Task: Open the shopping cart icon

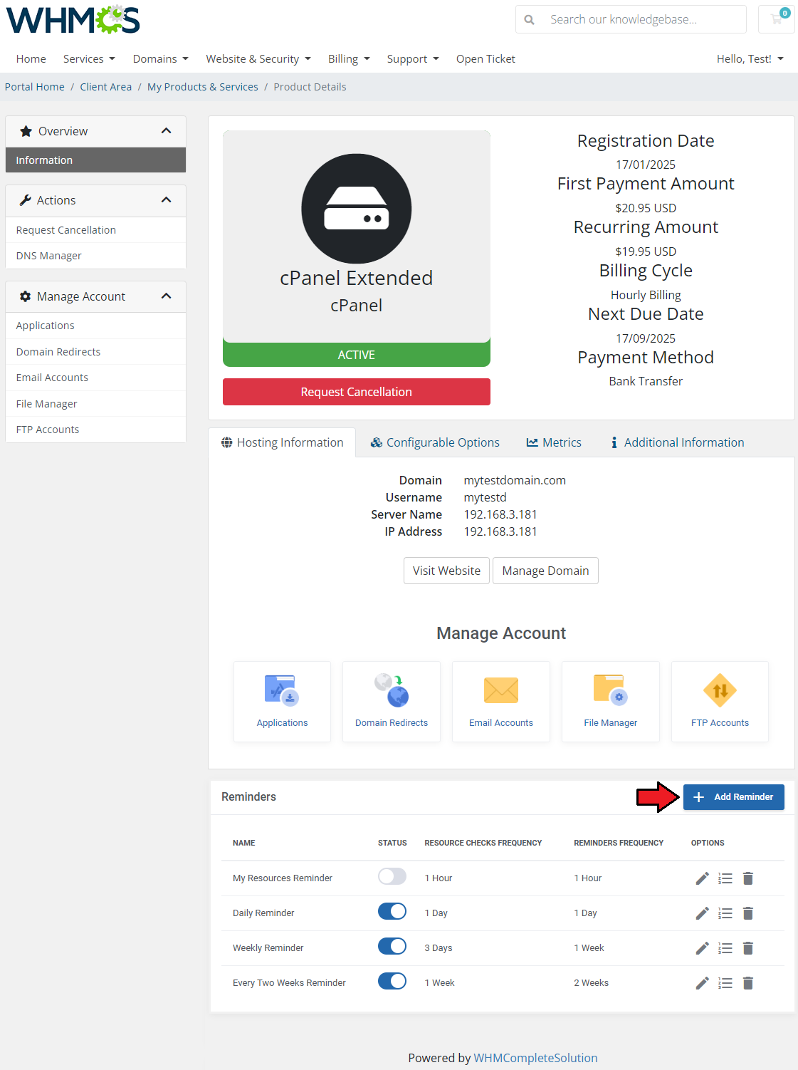Action: point(777,19)
